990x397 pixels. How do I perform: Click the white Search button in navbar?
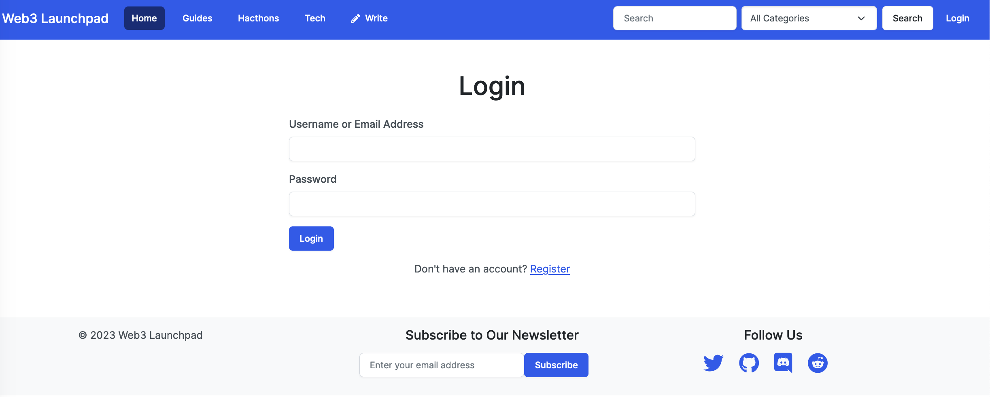907,18
